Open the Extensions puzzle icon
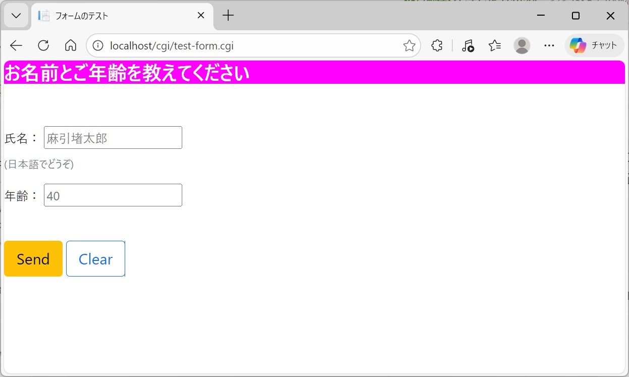Screen dimensions: 629x377 (x=437, y=46)
